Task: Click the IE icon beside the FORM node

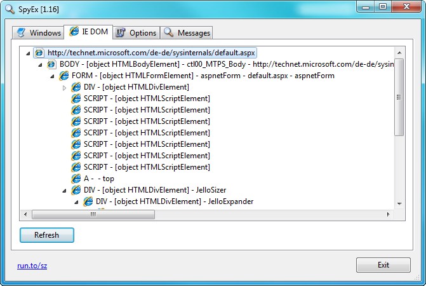Action: click(63, 76)
